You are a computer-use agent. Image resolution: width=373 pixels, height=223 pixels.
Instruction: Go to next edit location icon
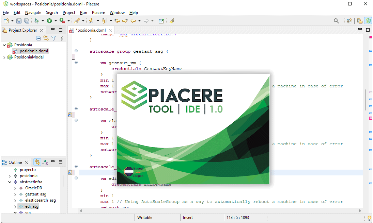pos(125,21)
